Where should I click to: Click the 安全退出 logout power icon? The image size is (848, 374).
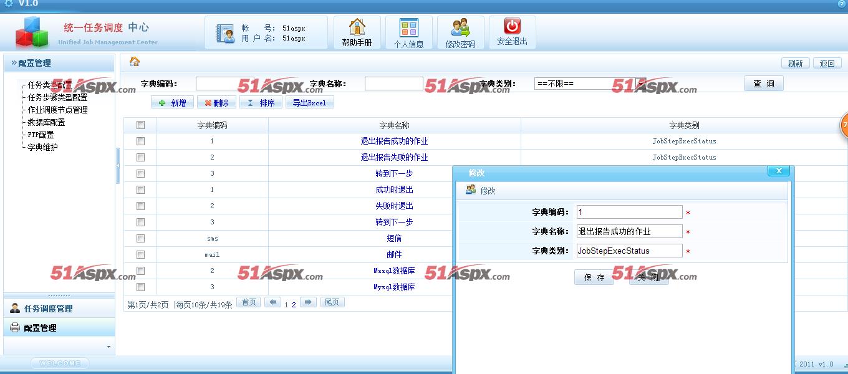[x=512, y=32]
